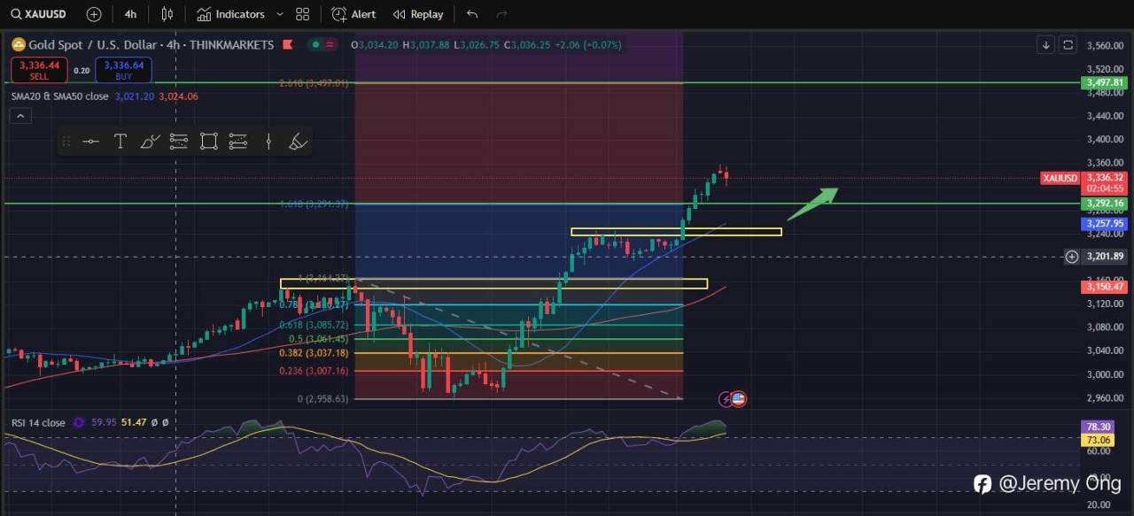Click the 3,336.64 BUY button
The width and height of the screenshot is (1134, 516).
[x=124, y=70]
